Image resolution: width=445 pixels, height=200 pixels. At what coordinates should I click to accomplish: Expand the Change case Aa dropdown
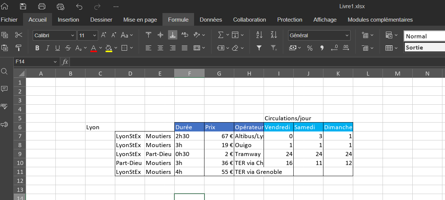131,35
